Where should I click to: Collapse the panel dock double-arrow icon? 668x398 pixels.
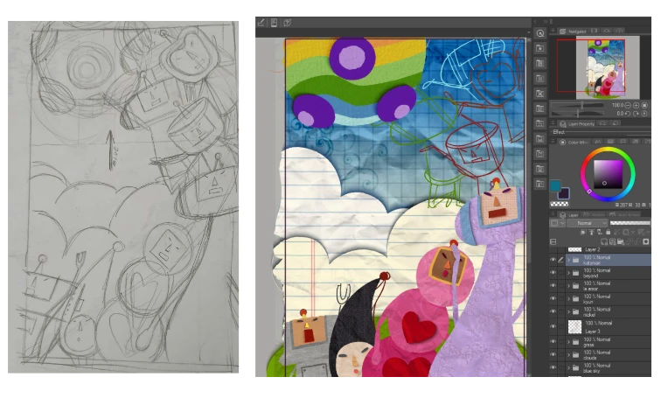coord(545,21)
